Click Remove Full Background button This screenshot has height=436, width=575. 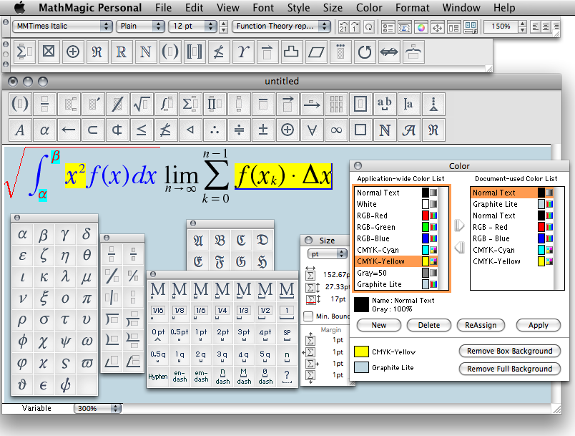coord(509,369)
